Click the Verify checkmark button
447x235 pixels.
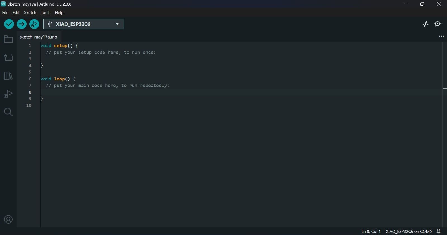[9, 24]
